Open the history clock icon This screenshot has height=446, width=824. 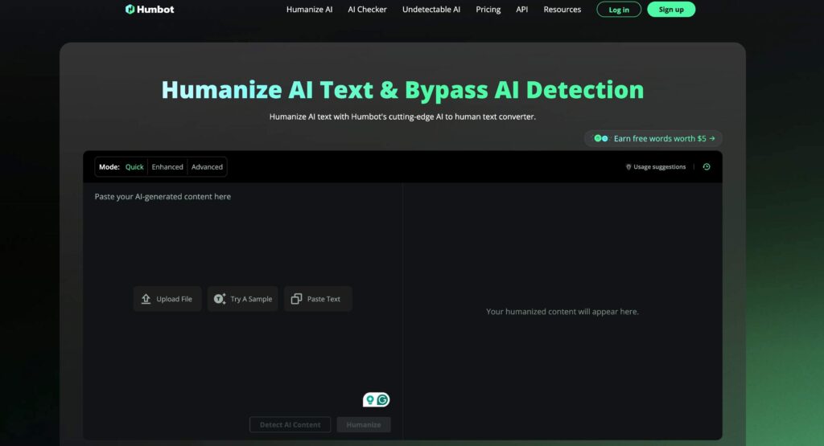(x=707, y=167)
